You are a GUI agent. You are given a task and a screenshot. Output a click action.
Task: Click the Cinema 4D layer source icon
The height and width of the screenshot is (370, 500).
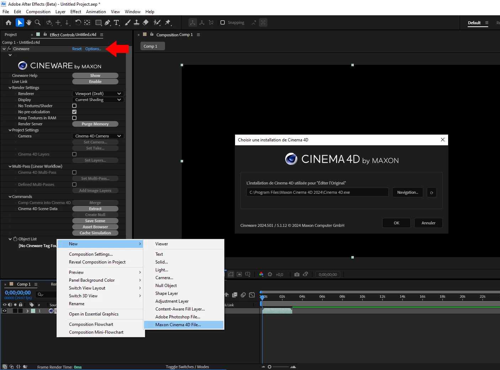[51, 311]
